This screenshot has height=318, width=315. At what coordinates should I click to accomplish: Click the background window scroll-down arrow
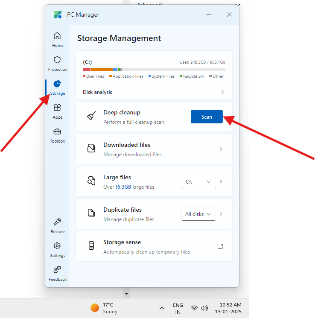click(126, 294)
